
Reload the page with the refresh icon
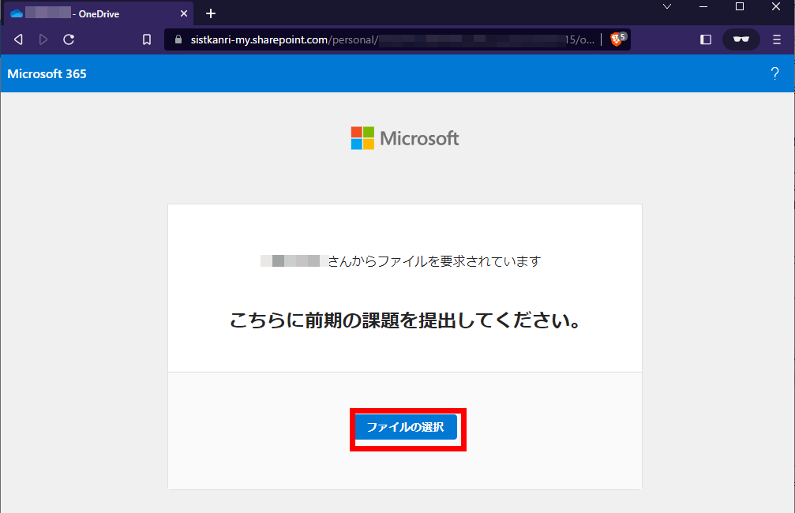coord(69,39)
